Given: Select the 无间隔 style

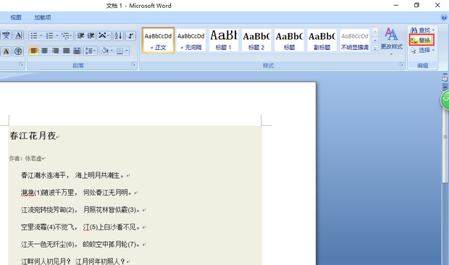Looking at the screenshot, I should (190, 41).
